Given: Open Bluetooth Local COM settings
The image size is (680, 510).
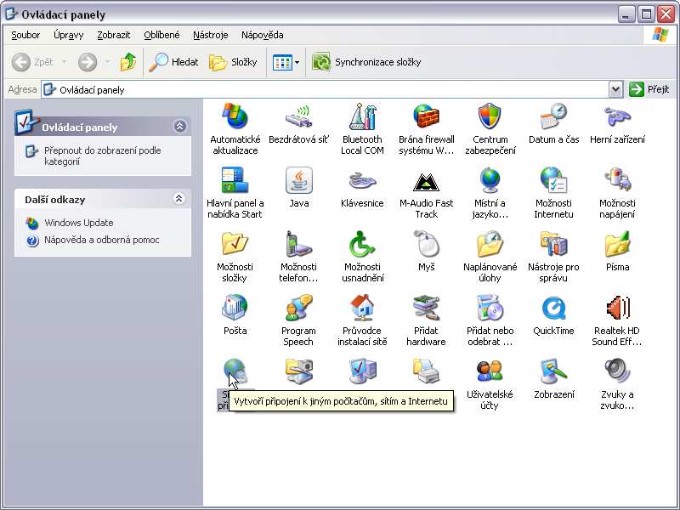Looking at the screenshot, I should (362, 117).
